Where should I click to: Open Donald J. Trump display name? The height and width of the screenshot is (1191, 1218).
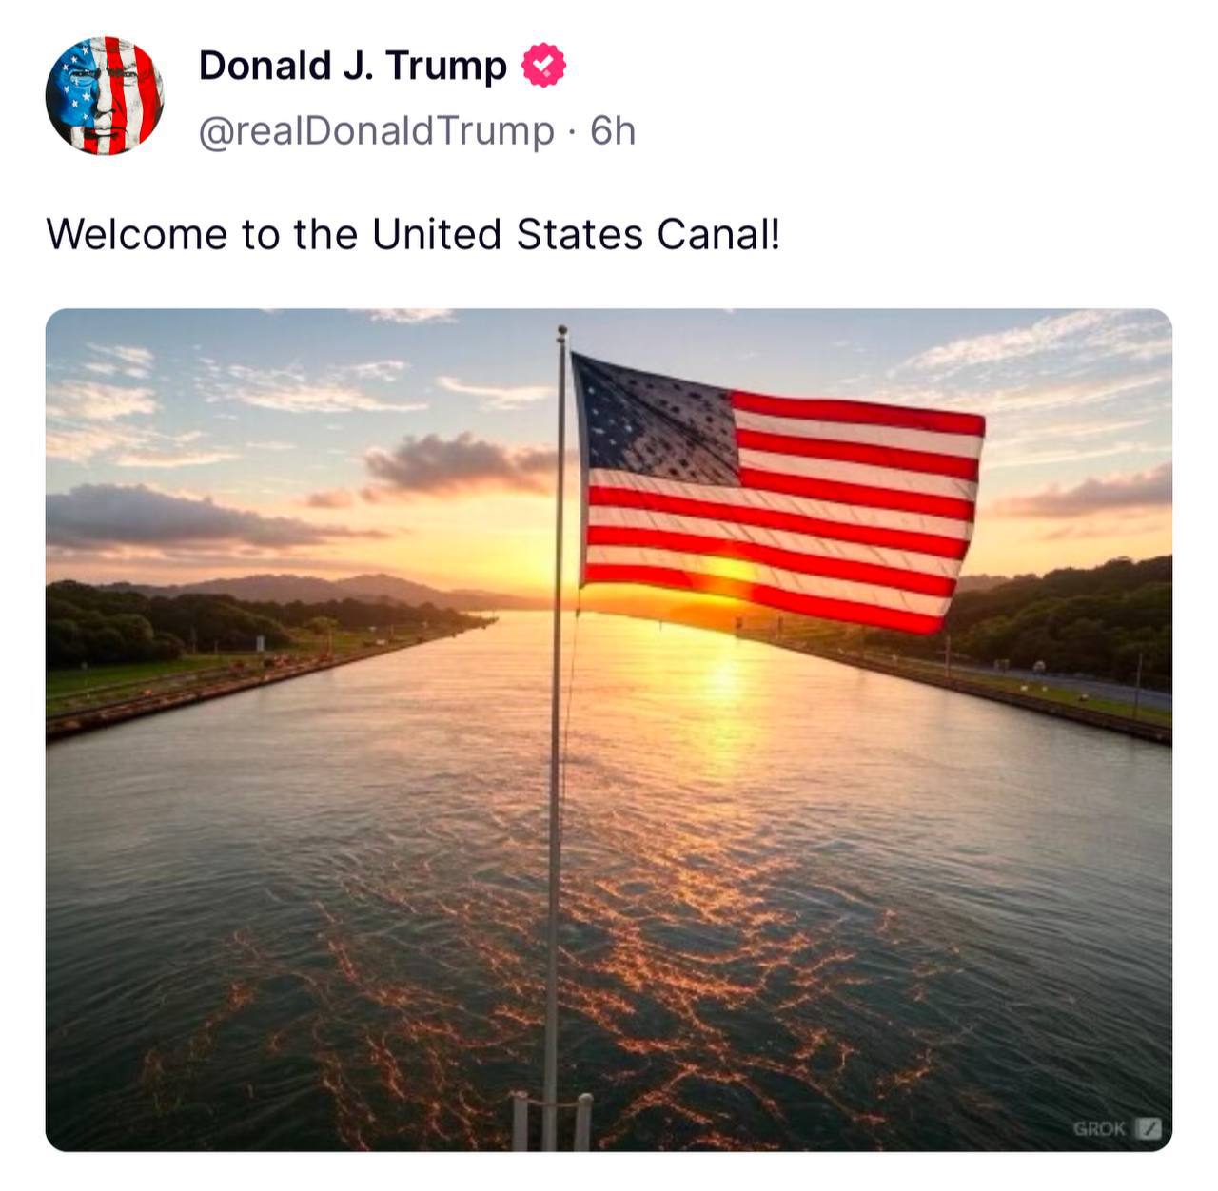[x=352, y=66]
